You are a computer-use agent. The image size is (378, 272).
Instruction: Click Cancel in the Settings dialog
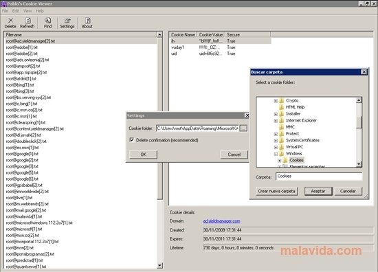tap(234, 155)
